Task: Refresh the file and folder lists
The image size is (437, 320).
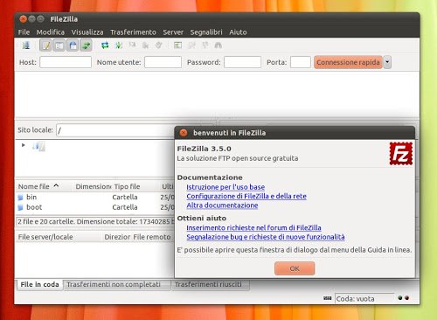Action: (x=105, y=45)
